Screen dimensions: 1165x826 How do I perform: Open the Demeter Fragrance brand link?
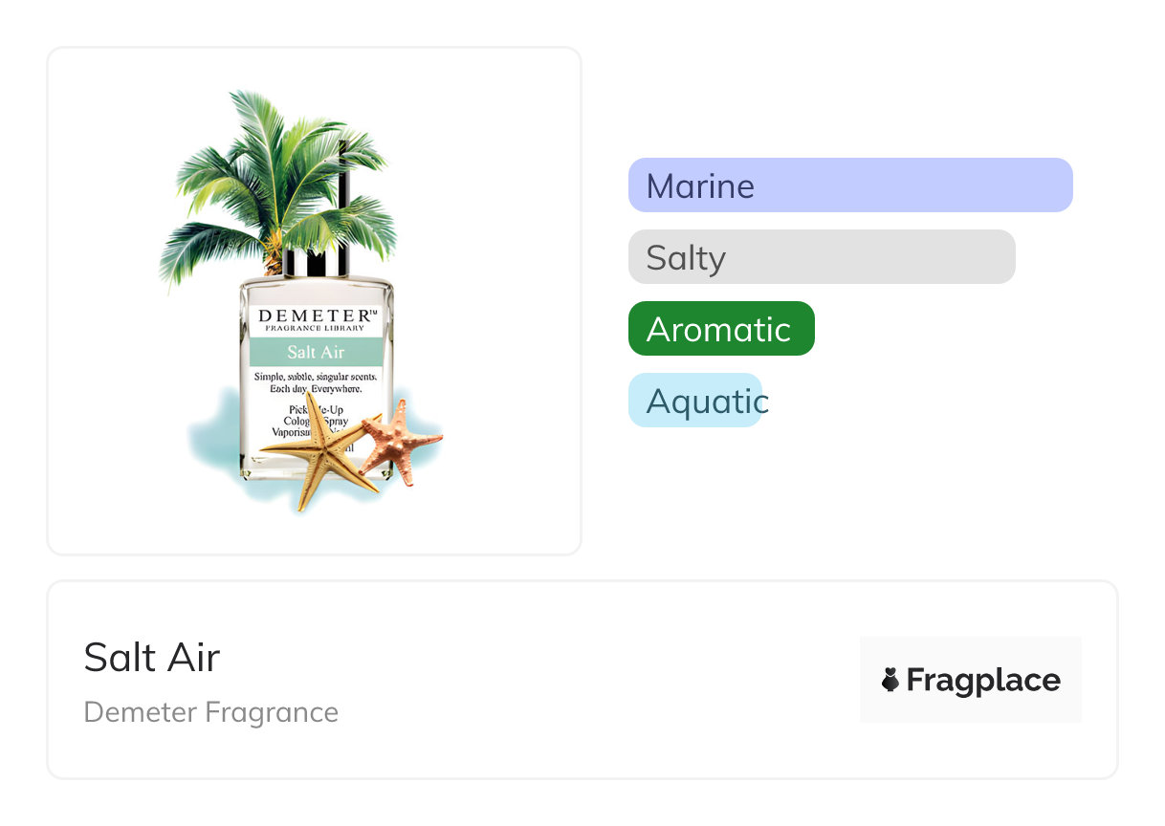[x=210, y=712]
